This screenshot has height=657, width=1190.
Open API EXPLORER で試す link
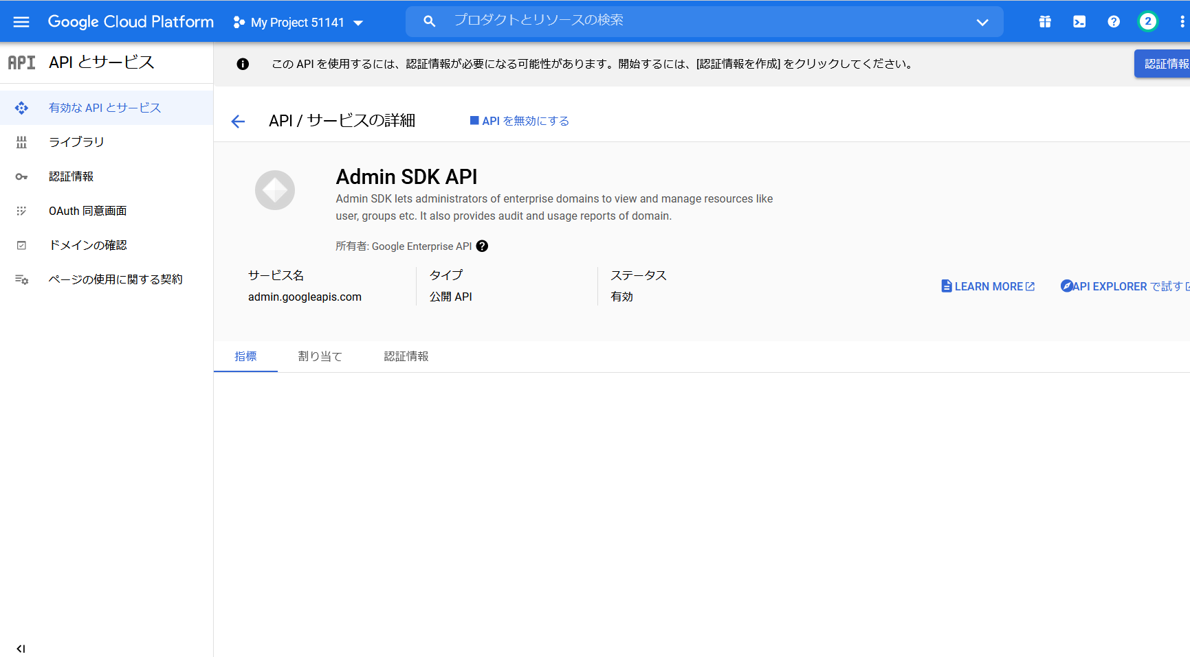pyautogui.click(x=1124, y=286)
